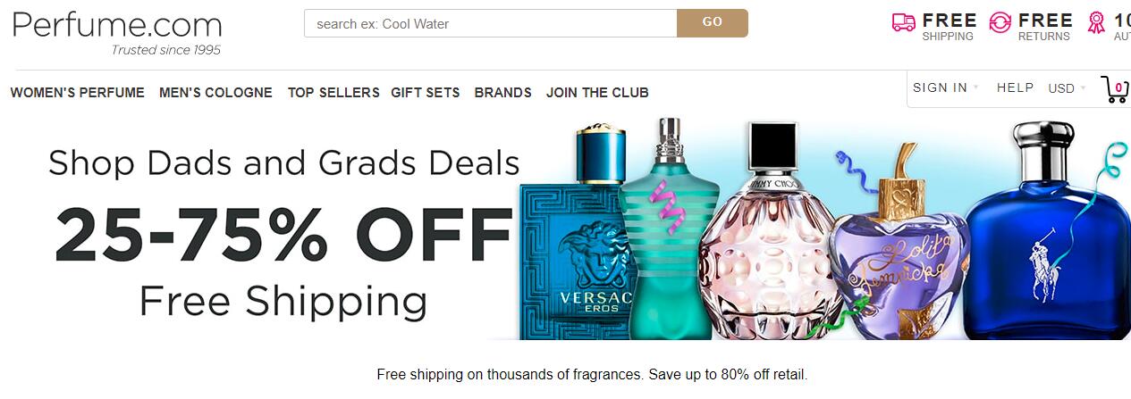This screenshot has height=399, width=1131.
Task: Open the USD currency dropdown
Action: pos(1067,88)
